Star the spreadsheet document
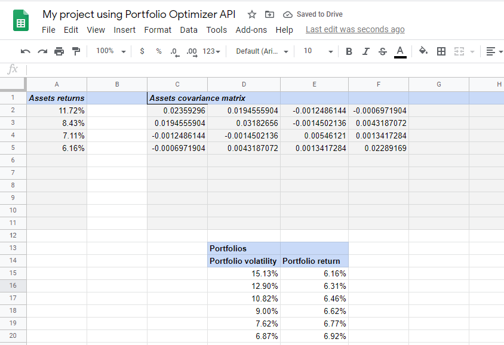Viewport: 504px width, 345px height. [x=252, y=14]
